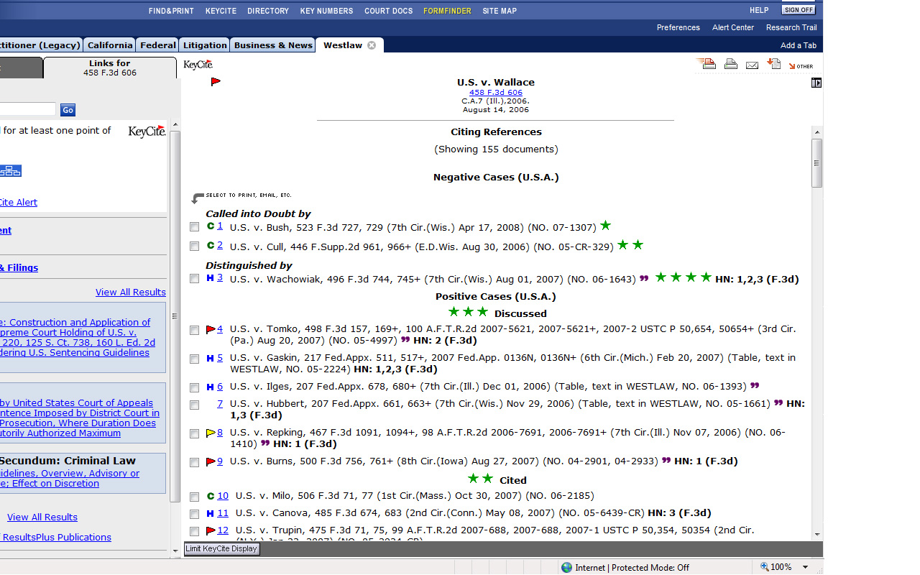
Task: Click the main results scrollbar down arrow
Action: [x=816, y=534]
